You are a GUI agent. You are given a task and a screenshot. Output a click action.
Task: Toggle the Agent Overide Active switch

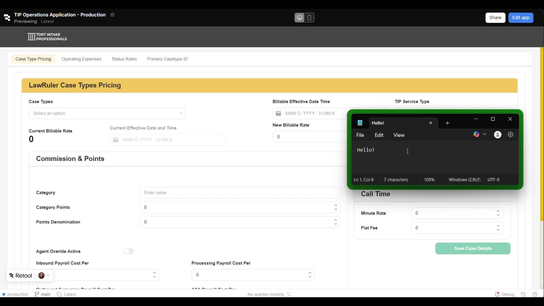(129, 252)
